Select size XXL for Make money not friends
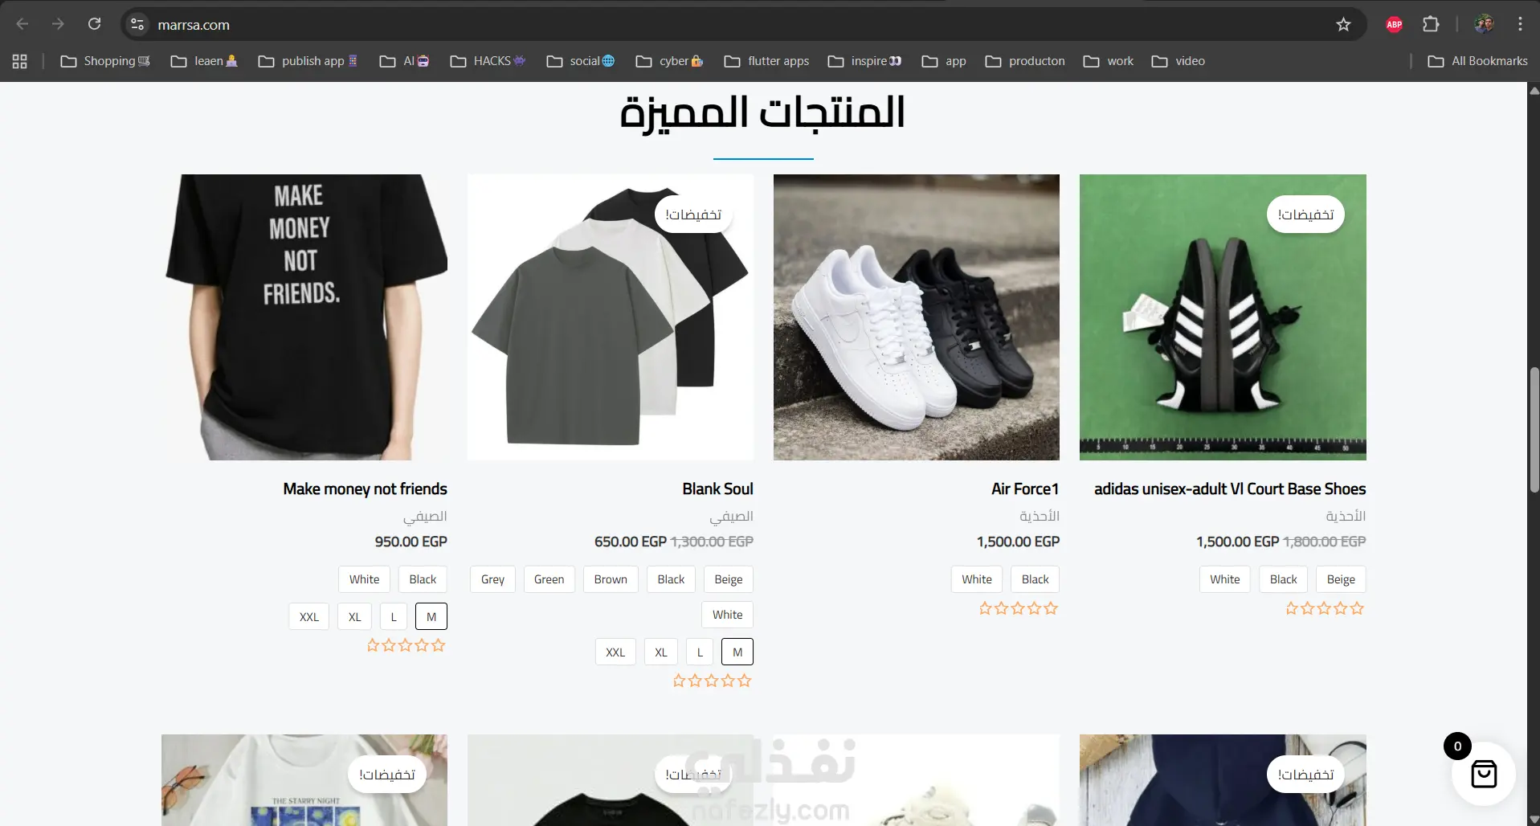 pyautogui.click(x=309, y=616)
